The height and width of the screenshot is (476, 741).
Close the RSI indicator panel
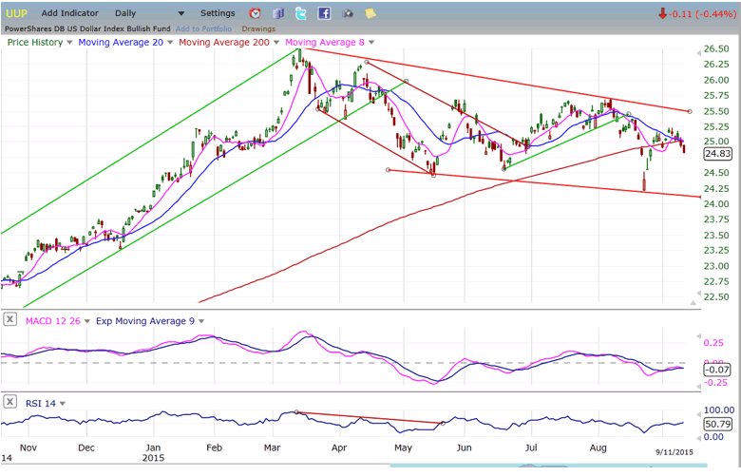9,403
